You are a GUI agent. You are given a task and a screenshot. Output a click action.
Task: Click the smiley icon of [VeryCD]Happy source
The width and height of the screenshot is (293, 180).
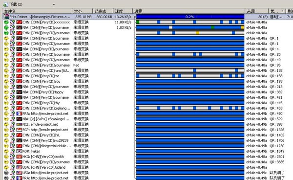pyautogui.click(x=6, y=92)
